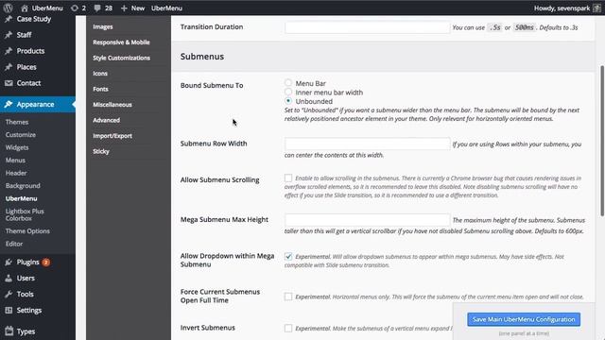The image size is (605, 340).
Task: Click the Plugins update count badge
Action: click(x=46, y=263)
